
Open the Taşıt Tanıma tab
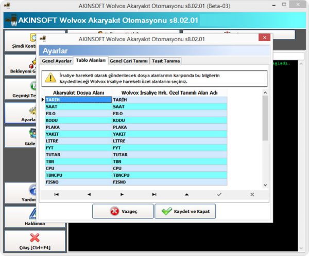point(166,61)
